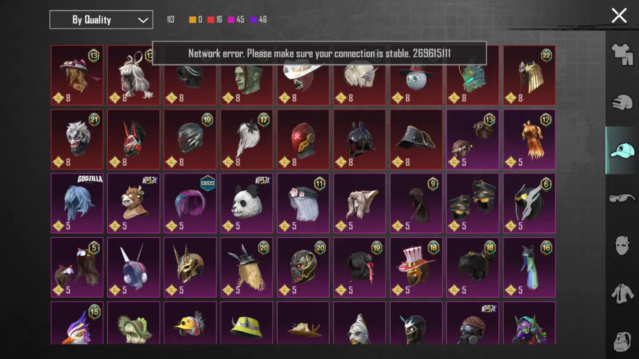Pick the white-haired joker mask level 21
639x359 pixels.
(77, 139)
